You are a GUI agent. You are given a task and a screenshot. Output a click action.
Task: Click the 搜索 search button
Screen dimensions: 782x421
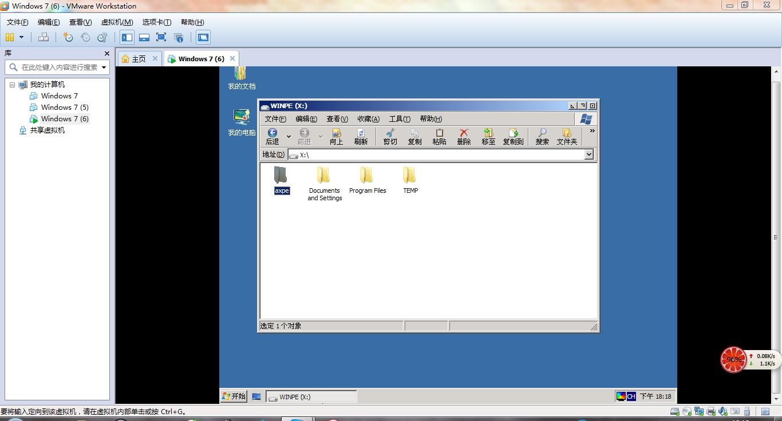coord(542,137)
